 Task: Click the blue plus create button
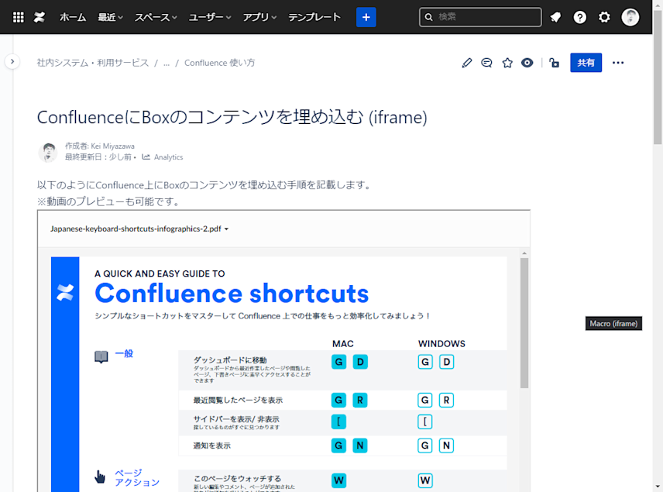coord(366,17)
